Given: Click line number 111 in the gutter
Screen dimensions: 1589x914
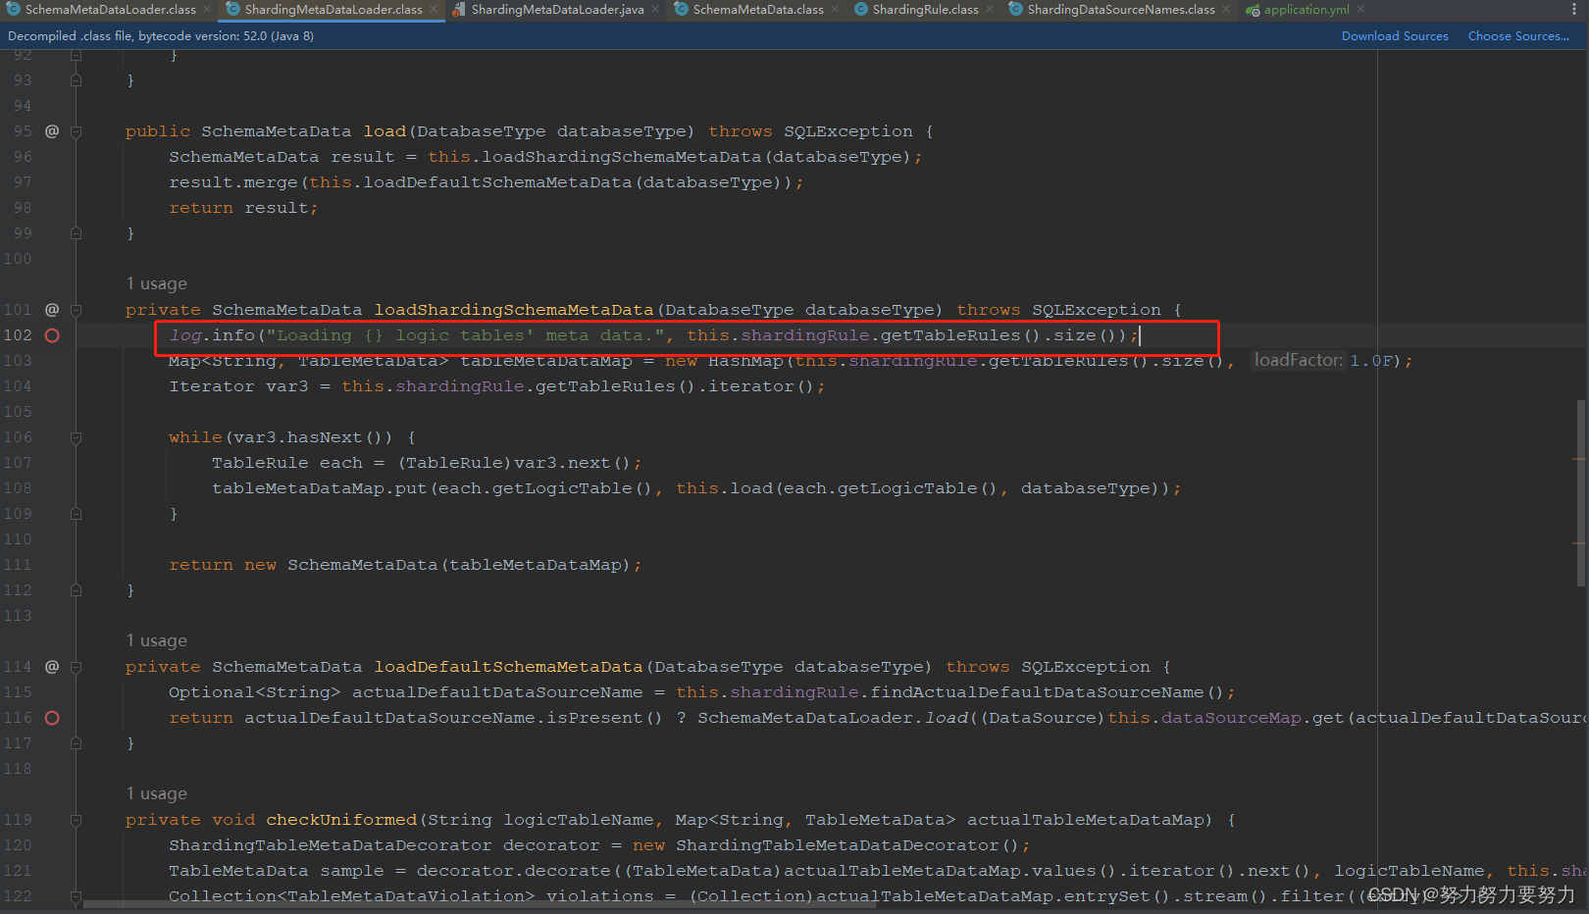Looking at the screenshot, I should [x=18, y=565].
